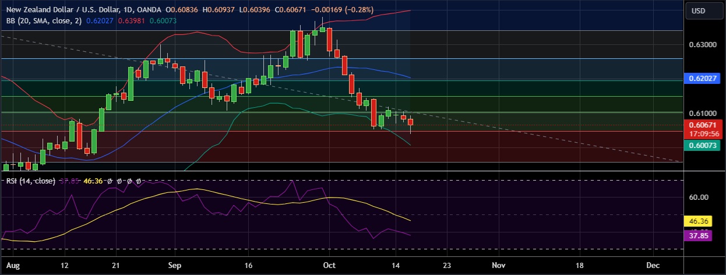This screenshot has height=275, width=726.
Task: Click the Oct label on time axis
Action: pyautogui.click(x=330, y=265)
